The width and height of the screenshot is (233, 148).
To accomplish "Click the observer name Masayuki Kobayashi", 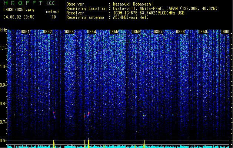I will pos(133,4).
